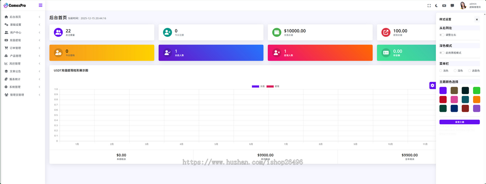Click the cart icon beside 订单管理
This screenshot has height=184, width=486.
pyautogui.click(x=6, y=48)
